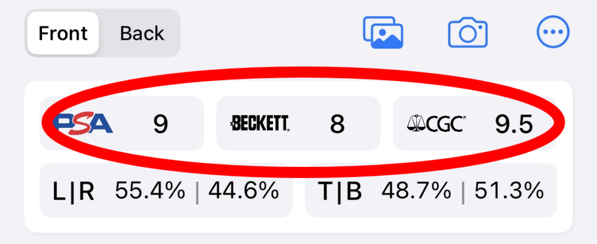
Task: Click the 44.6% right centering value
Action: pyautogui.click(x=243, y=190)
